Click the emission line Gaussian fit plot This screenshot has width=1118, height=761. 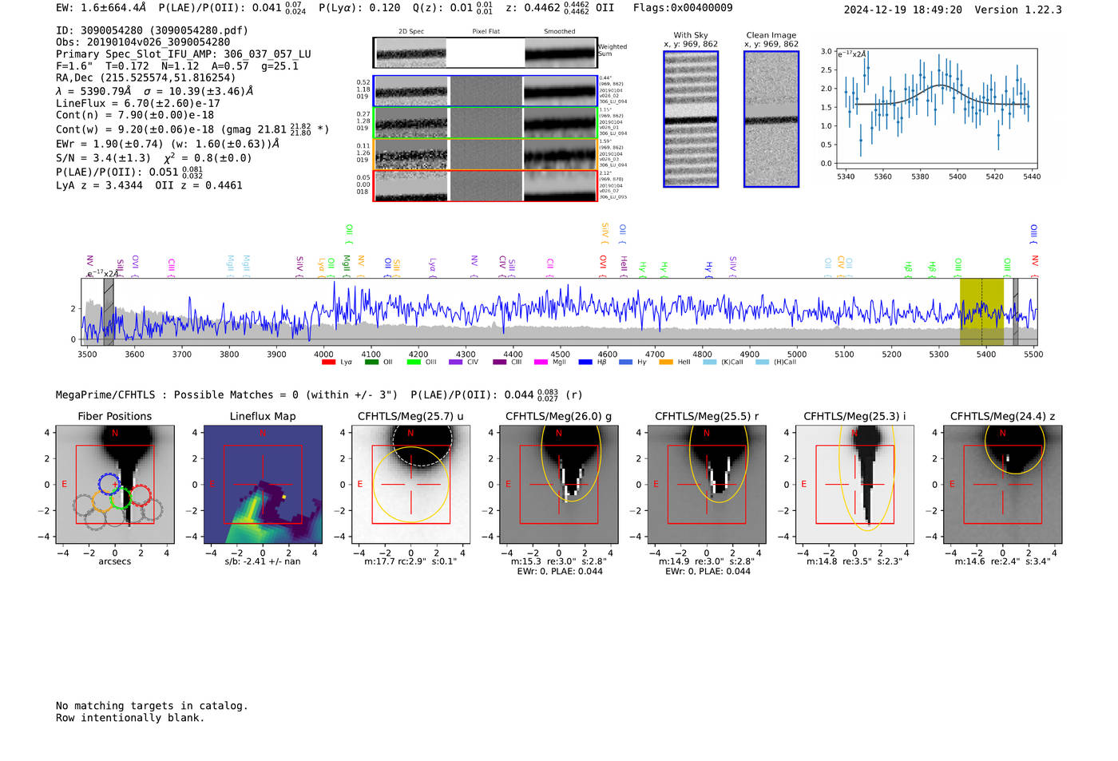(936, 109)
